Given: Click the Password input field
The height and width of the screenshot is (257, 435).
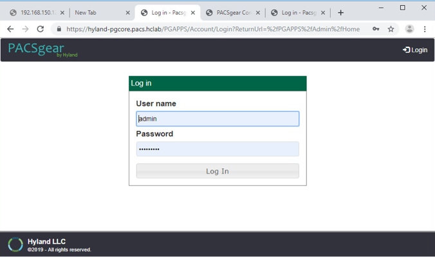Looking at the screenshot, I should (217, 149).
